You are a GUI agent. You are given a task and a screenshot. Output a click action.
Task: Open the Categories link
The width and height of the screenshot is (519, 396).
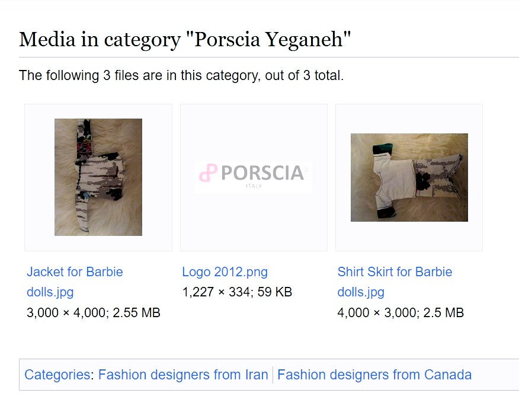pyautogui.click(x=57, y=375)
